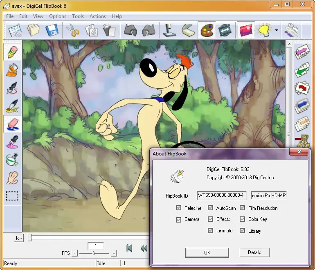Click the double-arrow loop icon
Viewport: 315px width, 270px height.
225,30
